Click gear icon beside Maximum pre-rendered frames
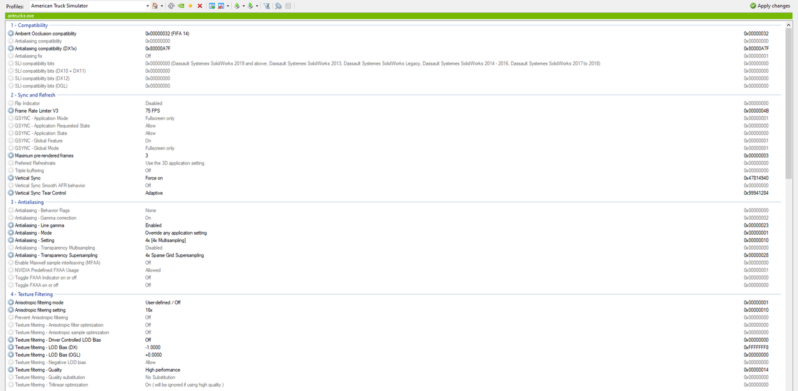The height and width of the screenshot is (391, 798). click(x=11, y=156)
